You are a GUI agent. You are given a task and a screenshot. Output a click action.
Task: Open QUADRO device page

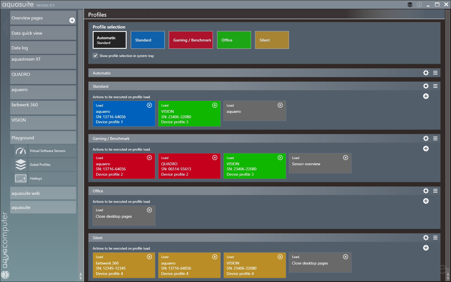click(43, 77)
